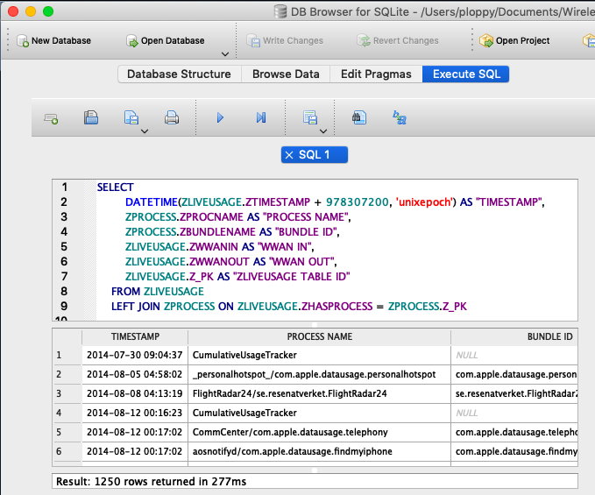Select cell 2014-07-30 09:04:37
This screenshot has width=595, height=495.
135,355
